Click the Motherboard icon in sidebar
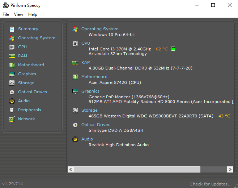The image size is (238, 188). click(x=12, y=65)
